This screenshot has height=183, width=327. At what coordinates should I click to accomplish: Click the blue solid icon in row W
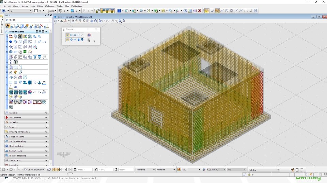11,42
